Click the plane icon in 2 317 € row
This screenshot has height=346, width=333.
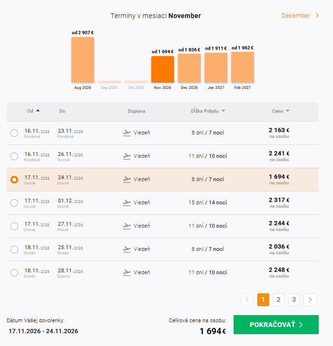(127, 202)
